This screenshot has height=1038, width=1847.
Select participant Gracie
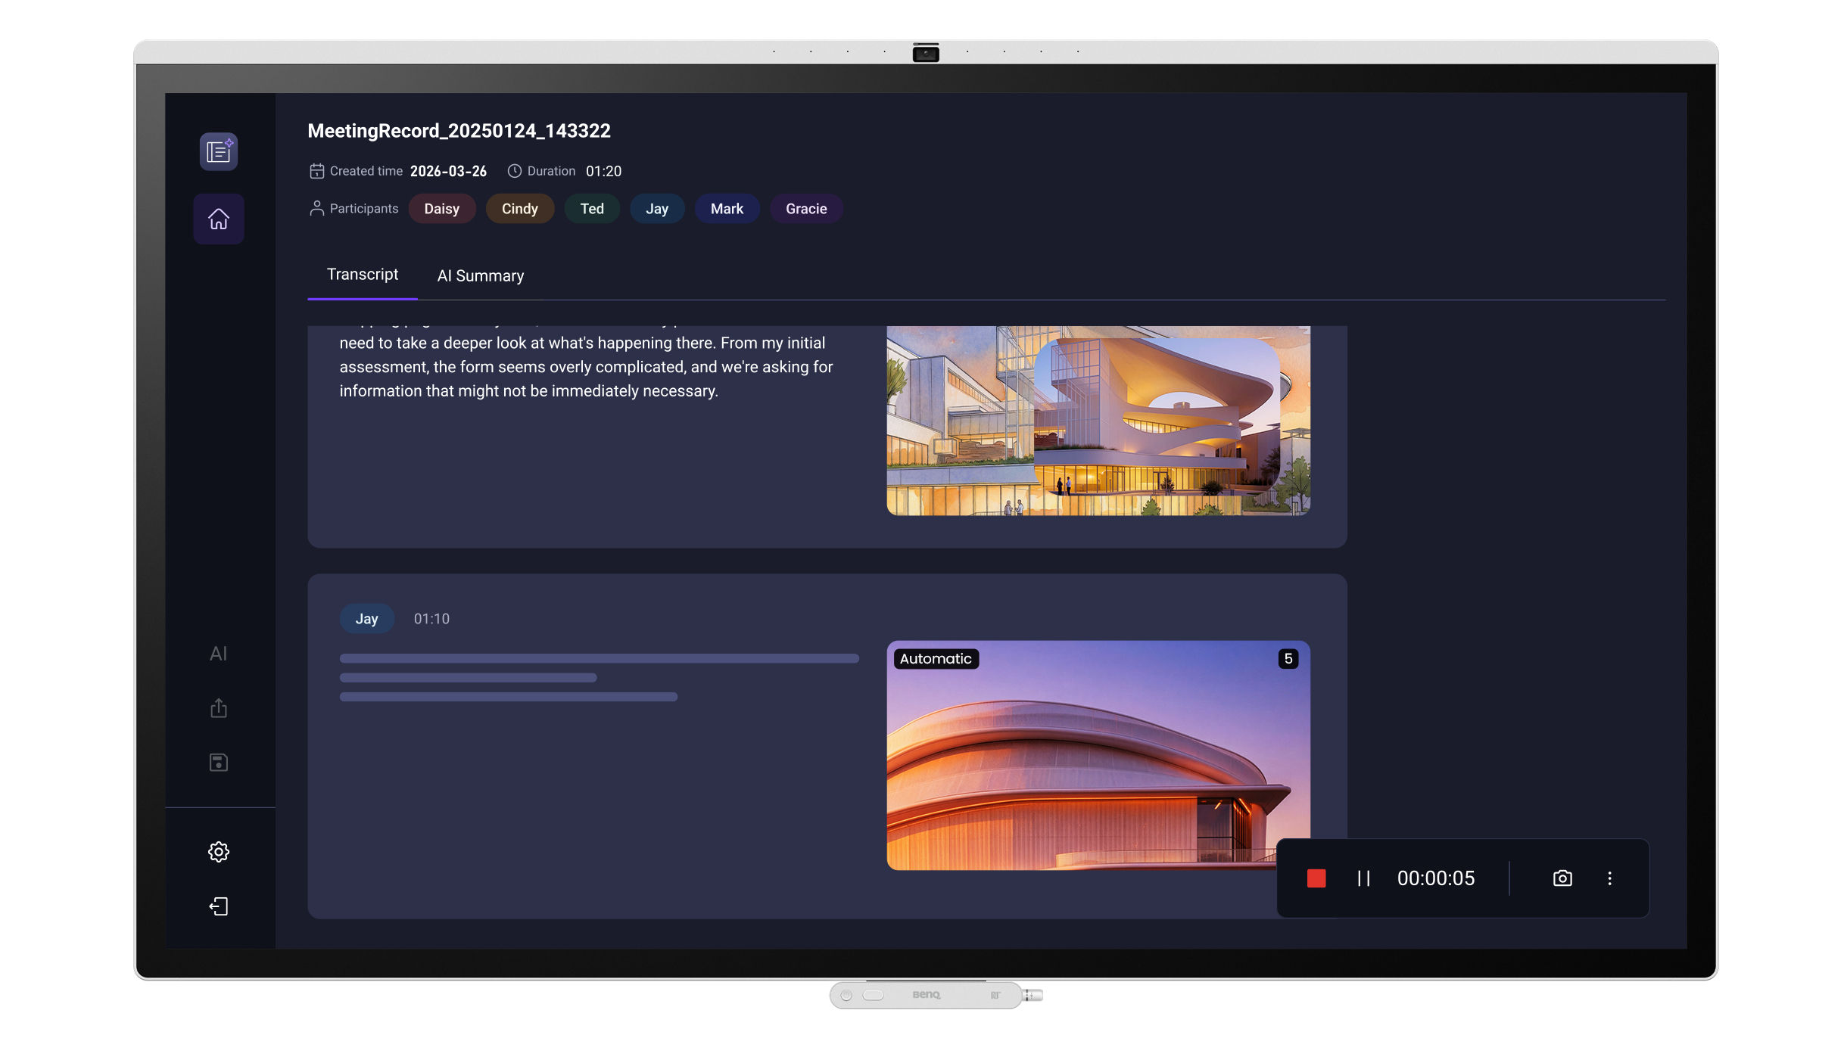point(805,208)
